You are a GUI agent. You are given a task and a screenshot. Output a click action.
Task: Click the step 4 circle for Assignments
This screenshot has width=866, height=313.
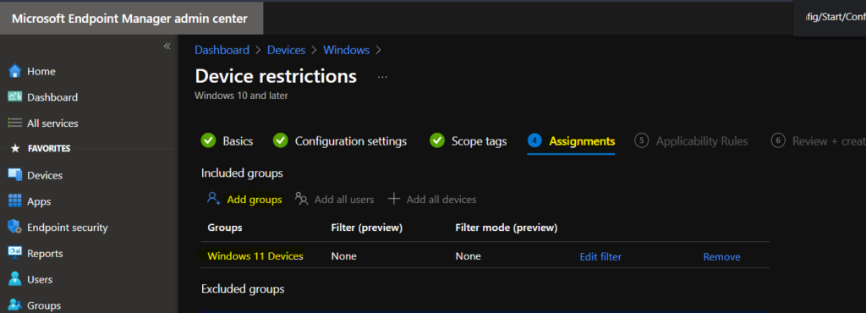coord(534,140)
